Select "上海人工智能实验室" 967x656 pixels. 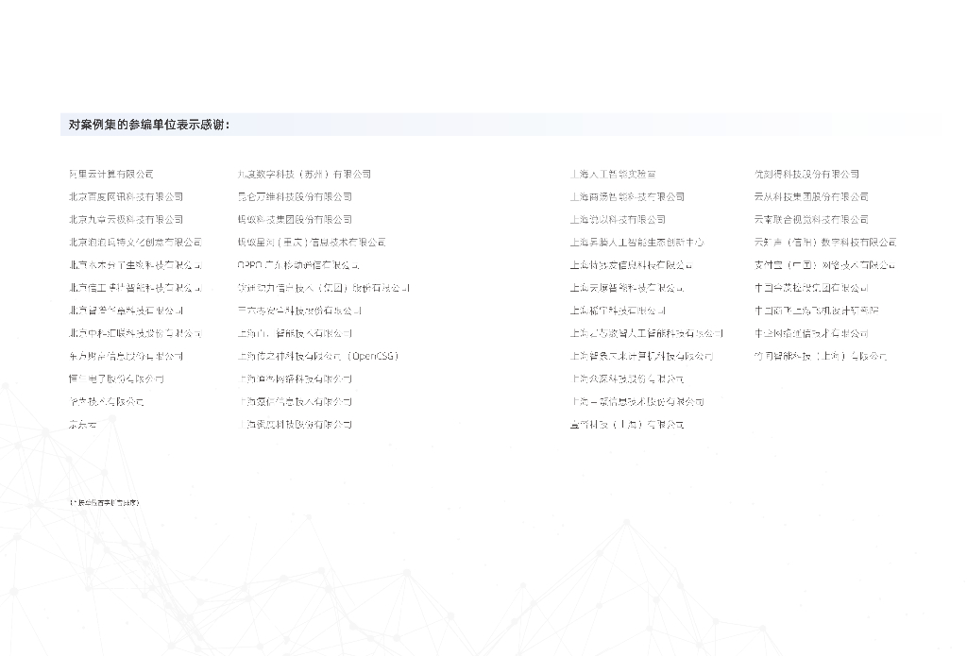click(x=613, y=174)
